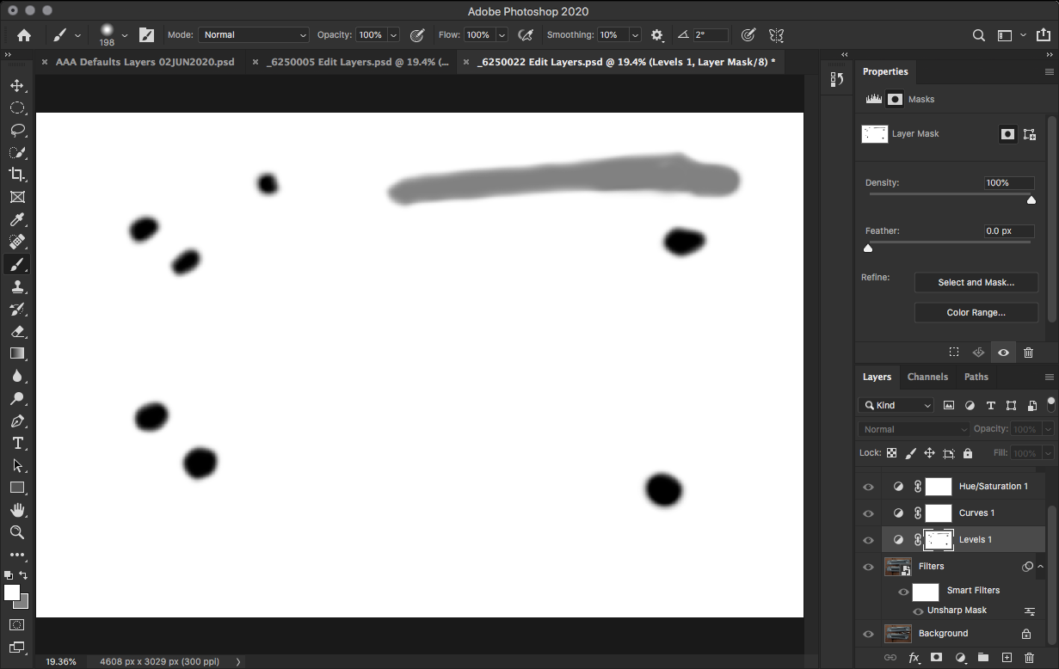The width and height of the screenshot is (1059, 669).
Task: Collapse the Filters layer's Smart Filters list
Action: tap(1038, 566)
